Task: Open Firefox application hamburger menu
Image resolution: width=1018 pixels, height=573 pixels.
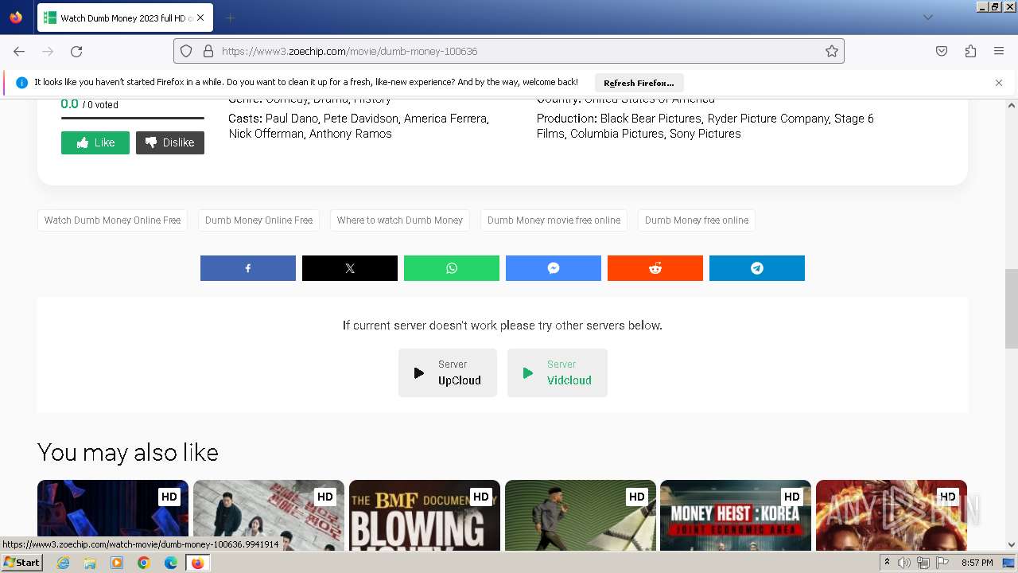Action: pyautogui.click(x=999, y=51)
